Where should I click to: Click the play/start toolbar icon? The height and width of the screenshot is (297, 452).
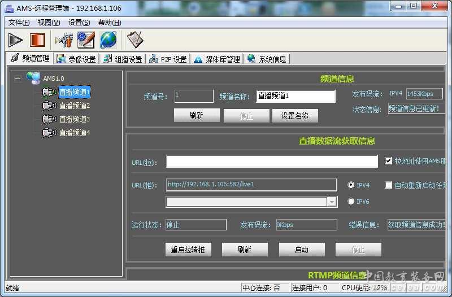point(15,40)
